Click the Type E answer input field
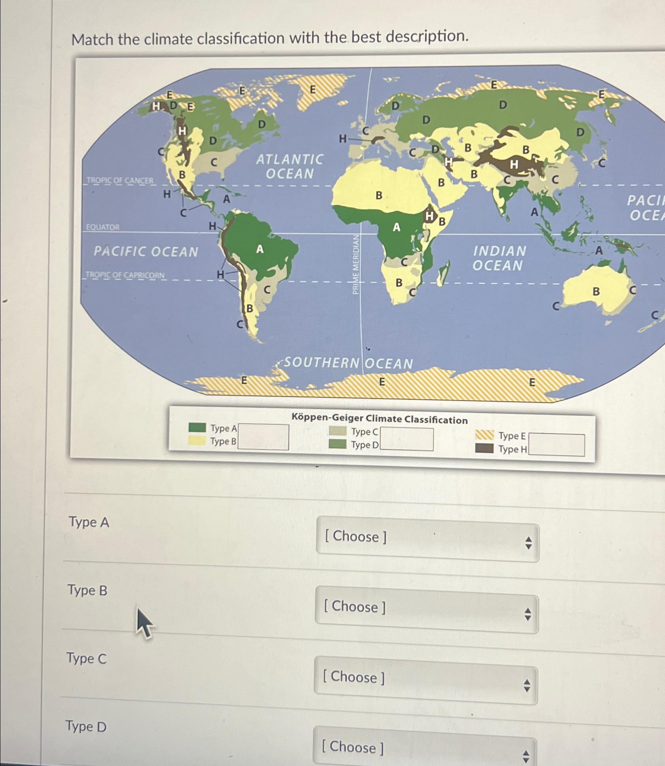This screenshot has width=665, height=766. click(x=557, y=438)
